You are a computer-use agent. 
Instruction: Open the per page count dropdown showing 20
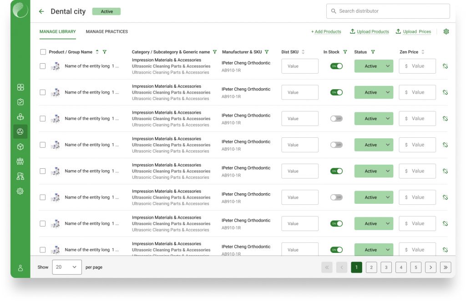click(x=67, y=267)
